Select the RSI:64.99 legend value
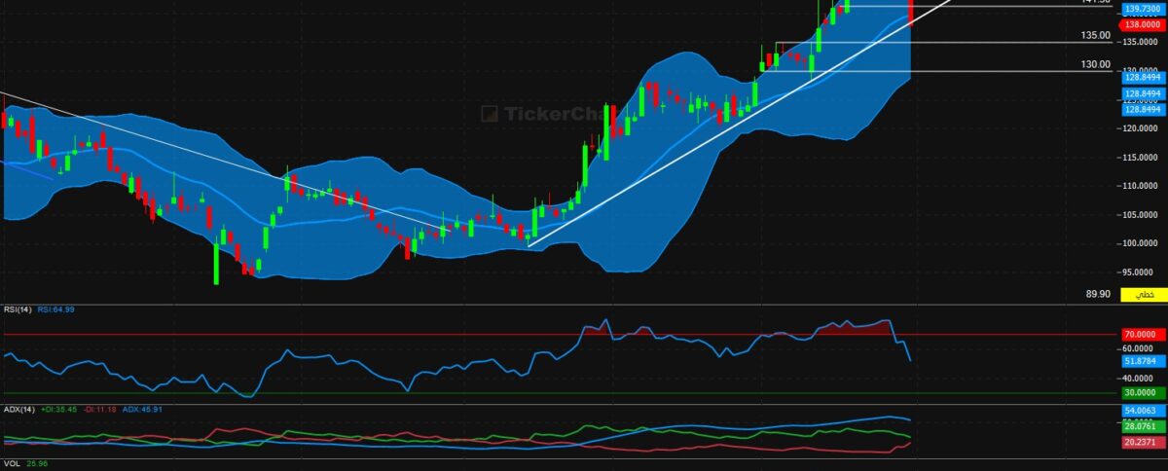Screen dimensions: 1168x471 pos(56,309)
